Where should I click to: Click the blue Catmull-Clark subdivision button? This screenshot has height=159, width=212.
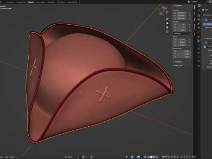click(x=208, y=24)
